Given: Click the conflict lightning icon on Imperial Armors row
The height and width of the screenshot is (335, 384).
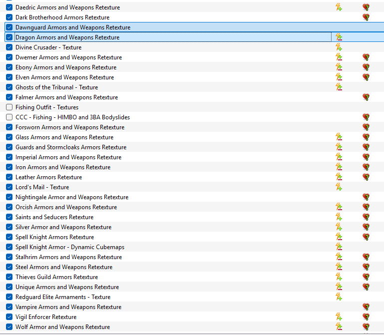Looking at the screenshot, I should (339, 157).
